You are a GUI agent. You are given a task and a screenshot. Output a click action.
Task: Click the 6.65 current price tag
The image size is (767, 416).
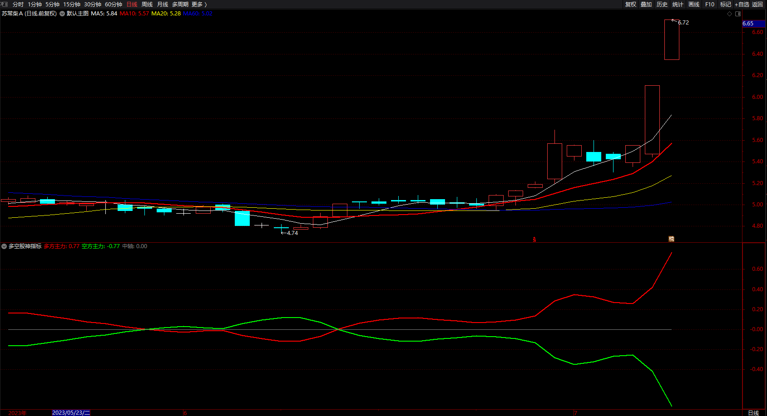point(754,24)
